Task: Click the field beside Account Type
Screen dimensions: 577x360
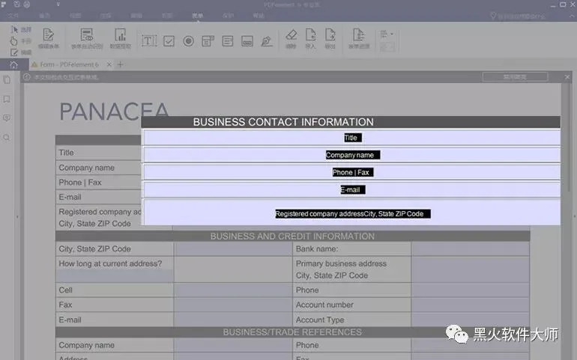Action: (x=471, y=320)
